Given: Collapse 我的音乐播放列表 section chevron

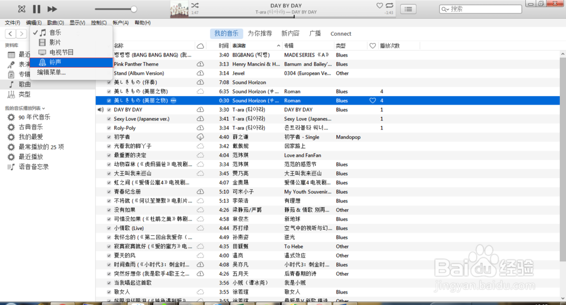Looking at the screenshot, I should coord(44,108).
